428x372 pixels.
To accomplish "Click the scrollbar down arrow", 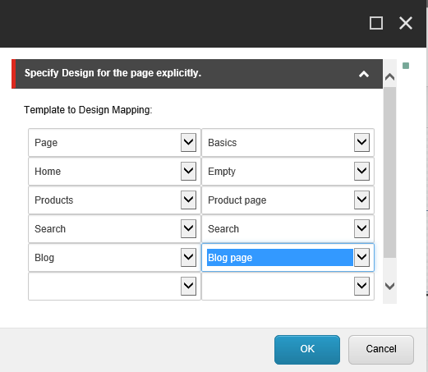I will 389,287.
